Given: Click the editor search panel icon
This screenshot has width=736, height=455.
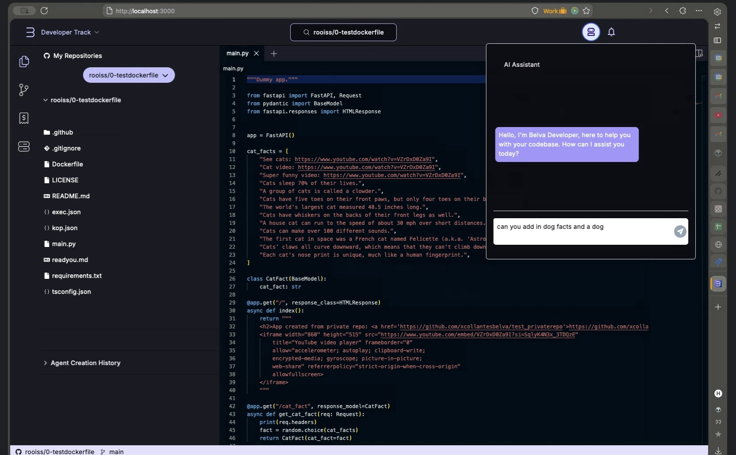Looking at the screenshot, I should click(699, 54).
